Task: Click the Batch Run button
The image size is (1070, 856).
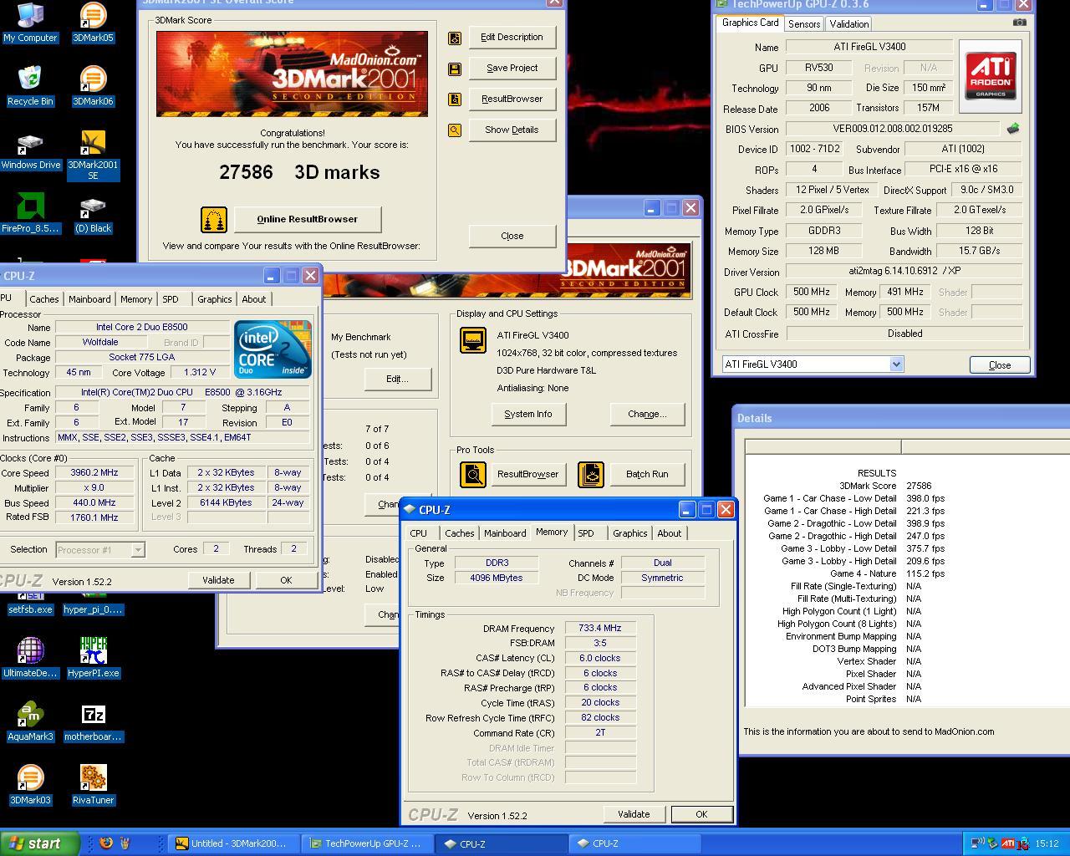Action: pyautogui.click(x=647, y=475)
